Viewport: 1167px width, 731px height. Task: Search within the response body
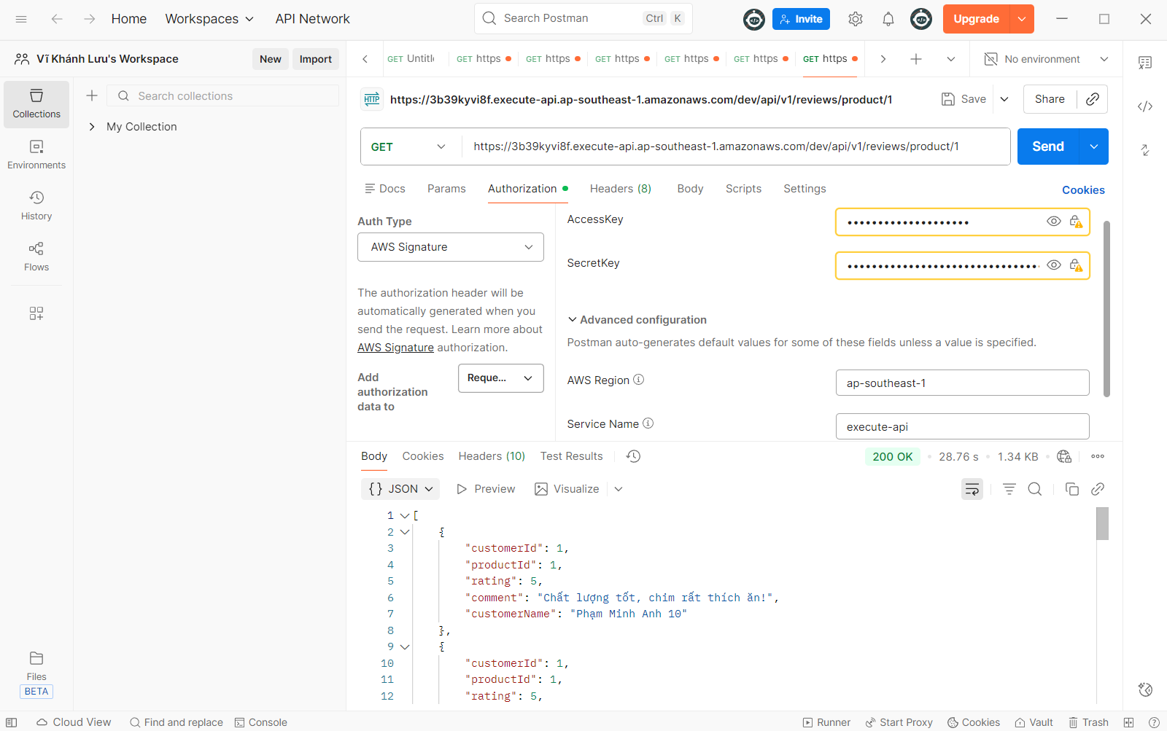tap(1034, 489)
